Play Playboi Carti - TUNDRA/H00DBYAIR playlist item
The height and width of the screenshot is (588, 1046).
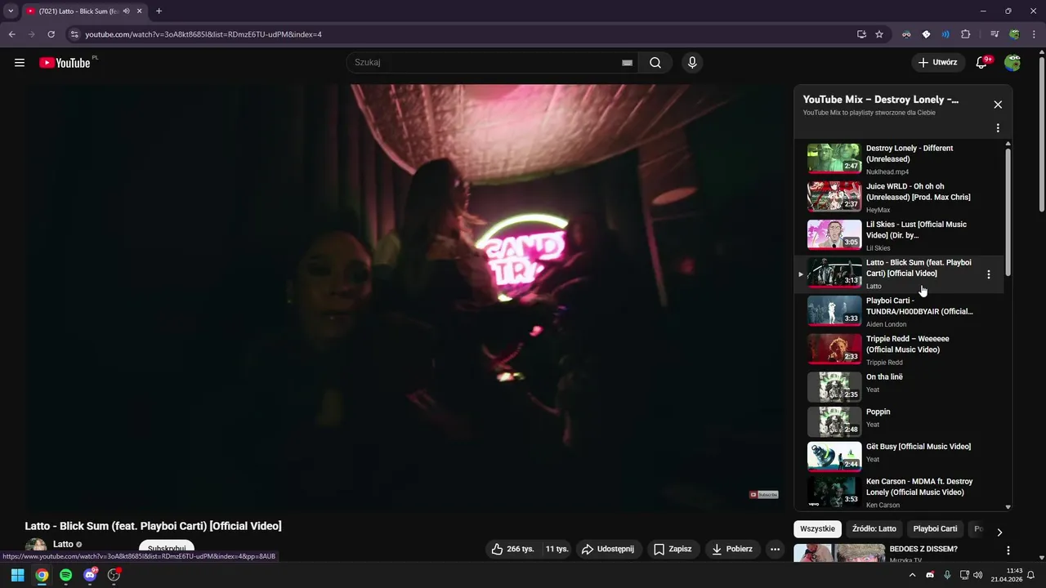(897, 312)
